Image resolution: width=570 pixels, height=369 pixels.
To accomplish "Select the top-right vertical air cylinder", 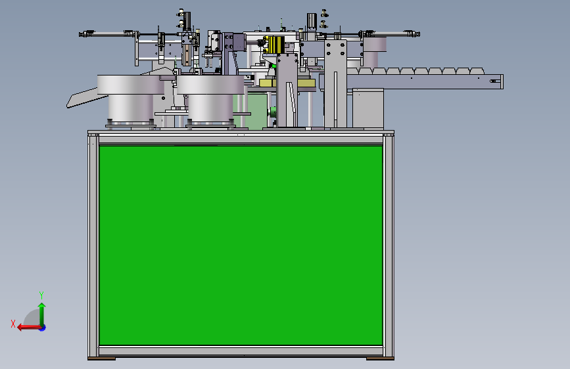I will [312, 22].
